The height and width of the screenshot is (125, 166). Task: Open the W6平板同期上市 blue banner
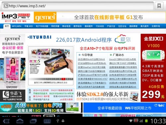[124, 108]
